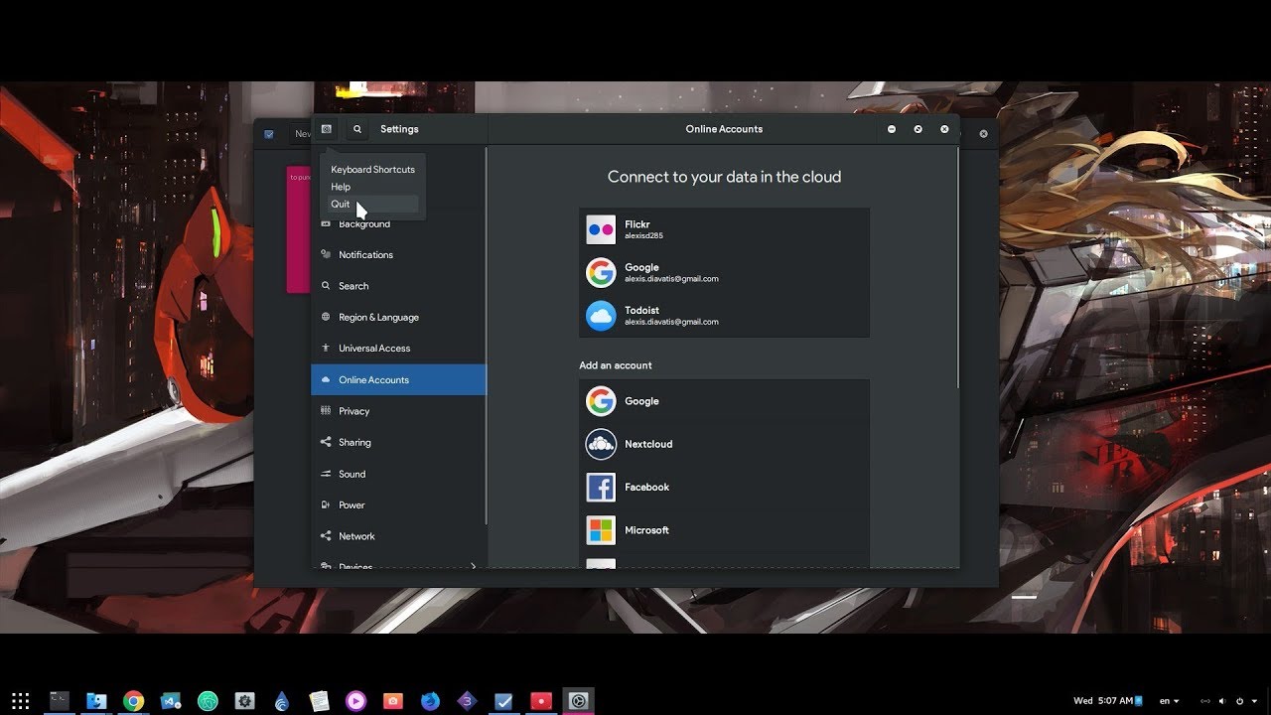The height and width of the screenshot is (715, 1271).
Task: Switch to the blue checkmark to-do app in taskbar
Action: click(504, 701)
